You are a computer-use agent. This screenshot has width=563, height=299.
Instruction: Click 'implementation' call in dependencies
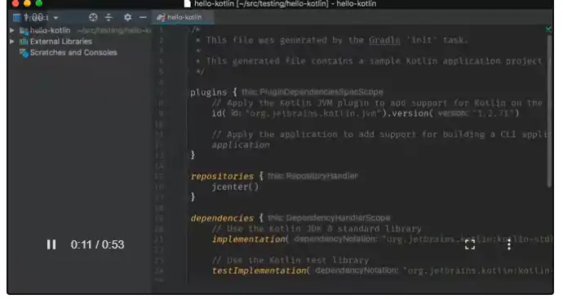tap(249, 240)
